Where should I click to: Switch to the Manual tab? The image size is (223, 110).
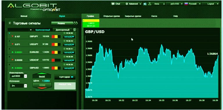pyautogui.click(x=24, y=16)
